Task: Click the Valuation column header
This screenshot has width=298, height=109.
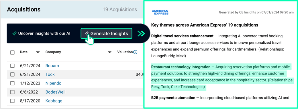Action: coord(125,52)
